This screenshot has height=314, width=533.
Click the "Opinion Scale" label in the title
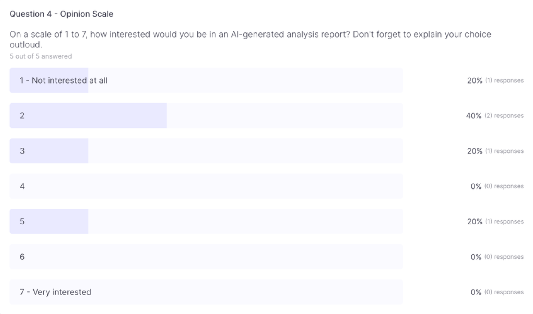coord(87,14)
